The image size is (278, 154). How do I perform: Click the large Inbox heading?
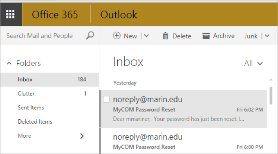(128, 62)
